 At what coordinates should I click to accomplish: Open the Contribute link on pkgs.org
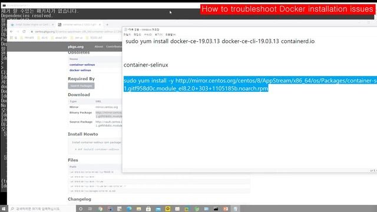point(114,47)
